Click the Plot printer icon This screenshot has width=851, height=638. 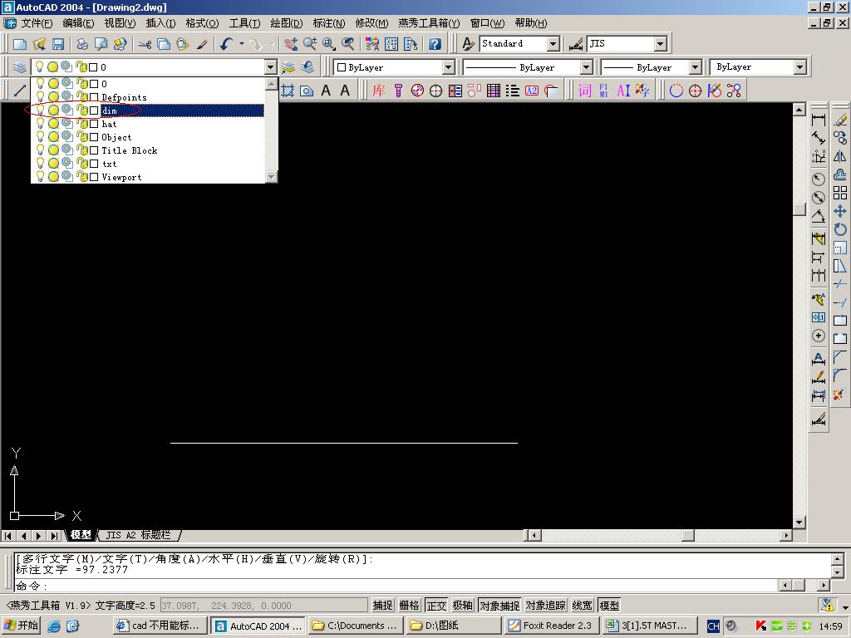(x=82, y=45)
